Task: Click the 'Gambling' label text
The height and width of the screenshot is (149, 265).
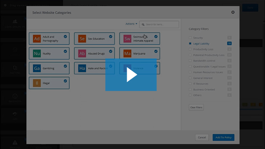Action: pos(48,68)
